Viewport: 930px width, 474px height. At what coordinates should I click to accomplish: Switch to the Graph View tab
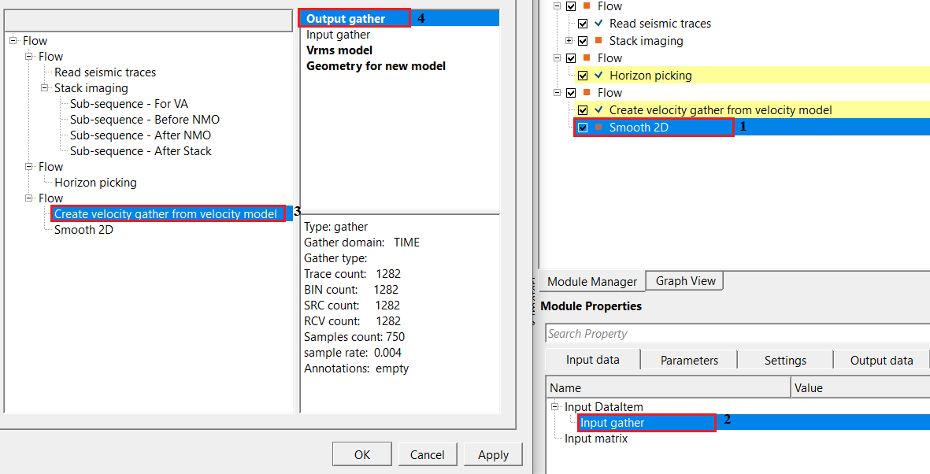click(685, 280)
